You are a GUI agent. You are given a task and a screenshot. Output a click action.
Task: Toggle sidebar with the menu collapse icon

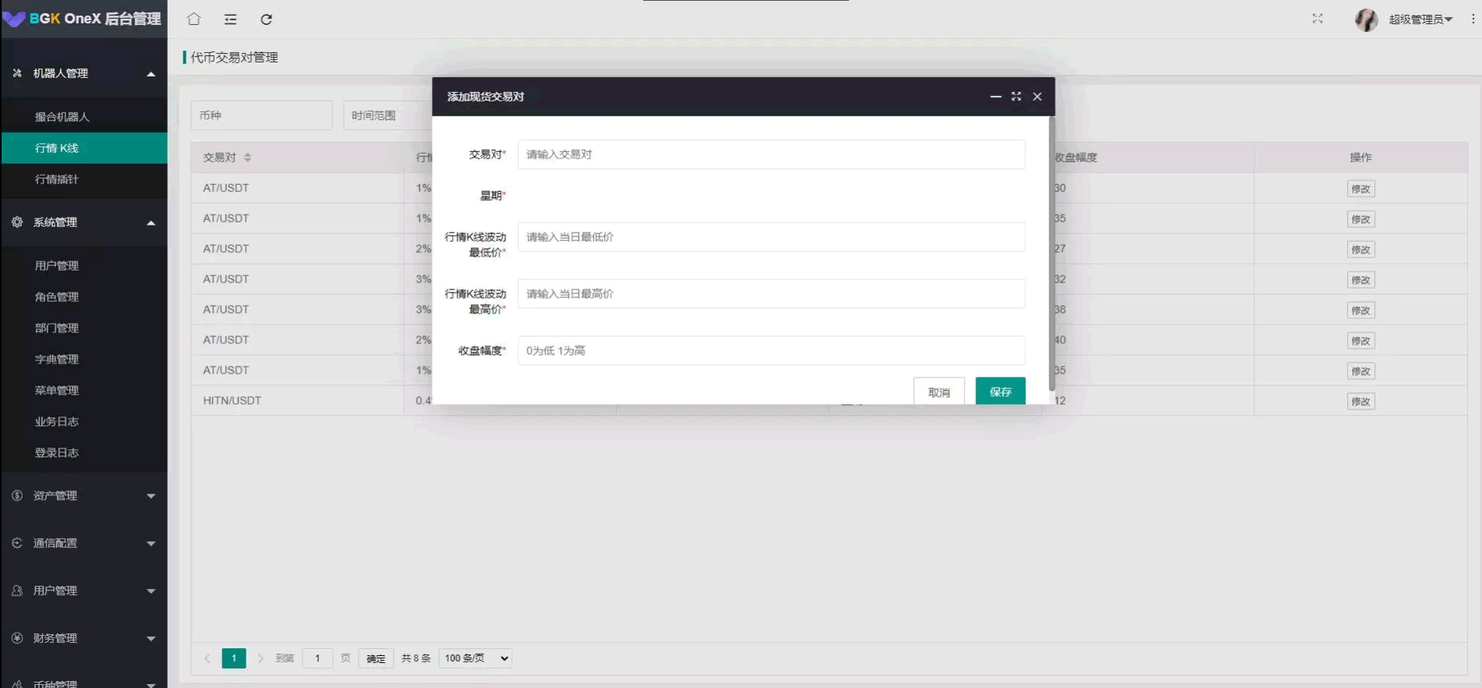230,19
